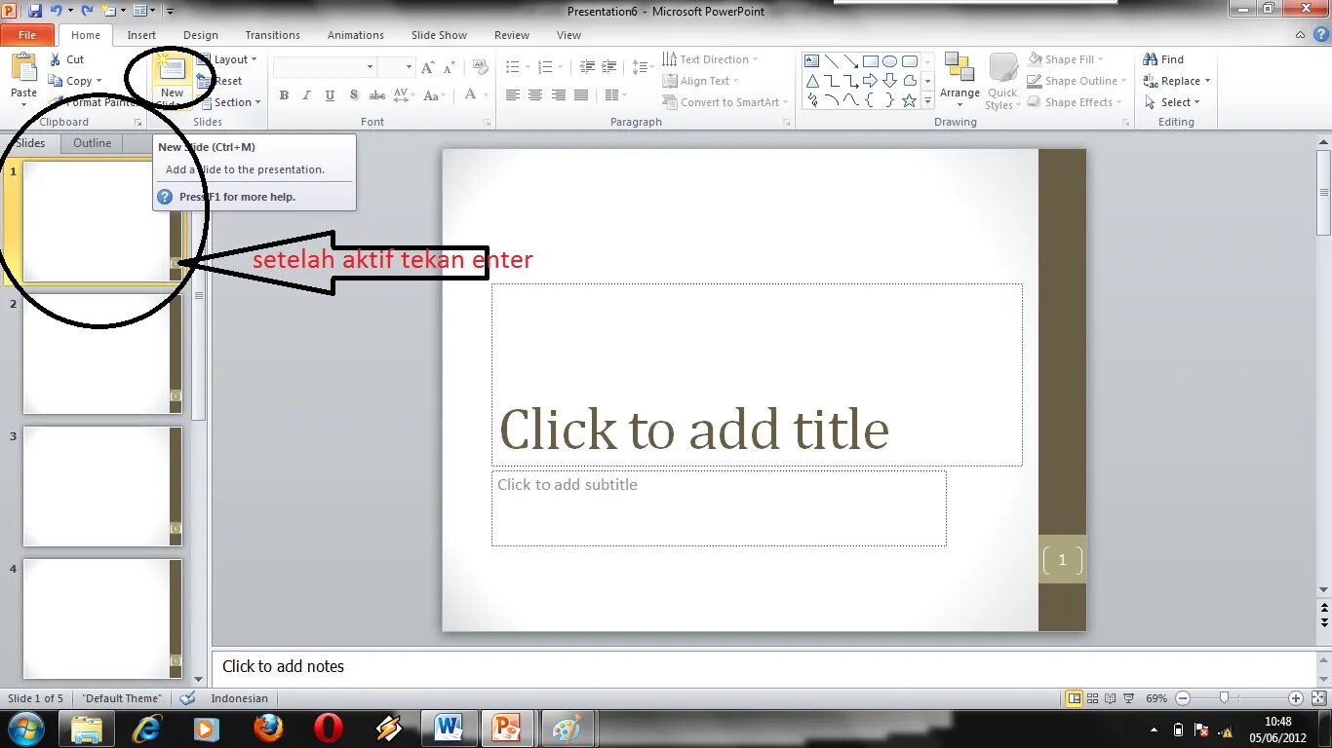Open Reading View from the status bar
This screenshot has height=748, width=1332.
[x=1109, y=697]
